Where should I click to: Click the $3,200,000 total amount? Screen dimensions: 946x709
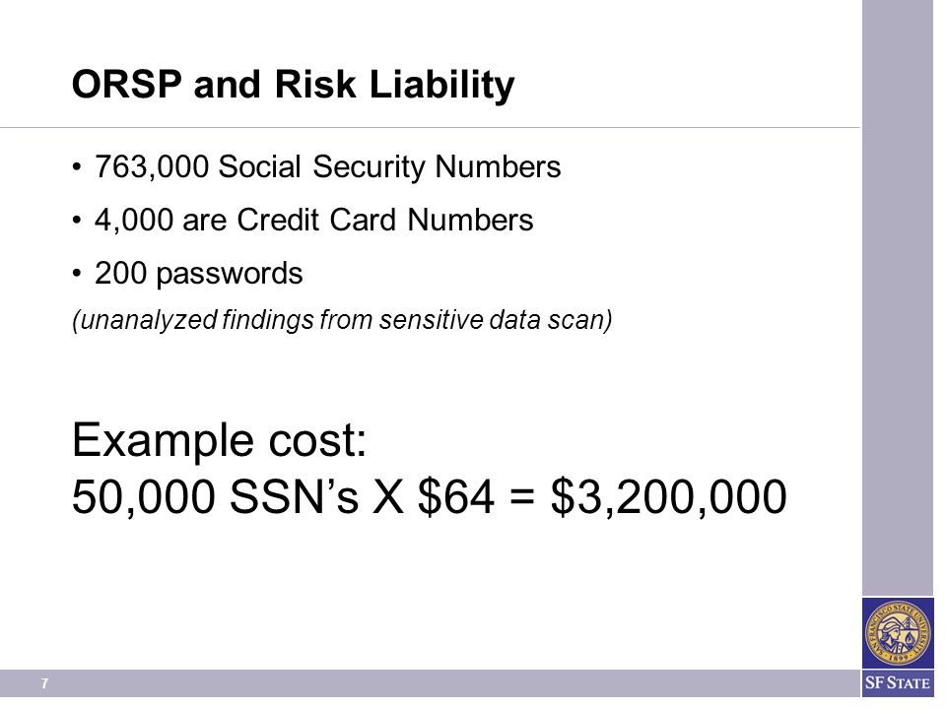click(669, 496)
